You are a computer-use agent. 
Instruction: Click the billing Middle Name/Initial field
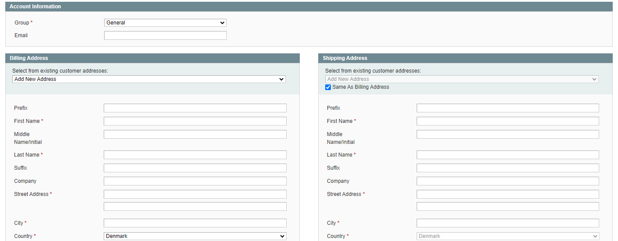(x=195, y=134)
